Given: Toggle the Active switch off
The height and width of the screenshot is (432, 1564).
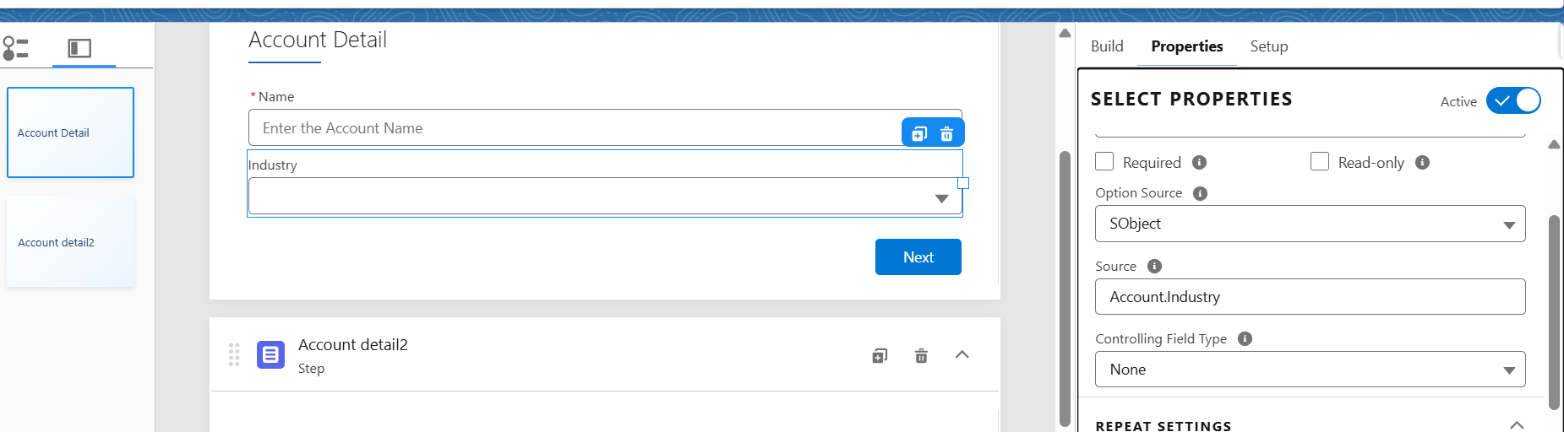Looking at the screenshot, I should click(x=1512, y=100).
